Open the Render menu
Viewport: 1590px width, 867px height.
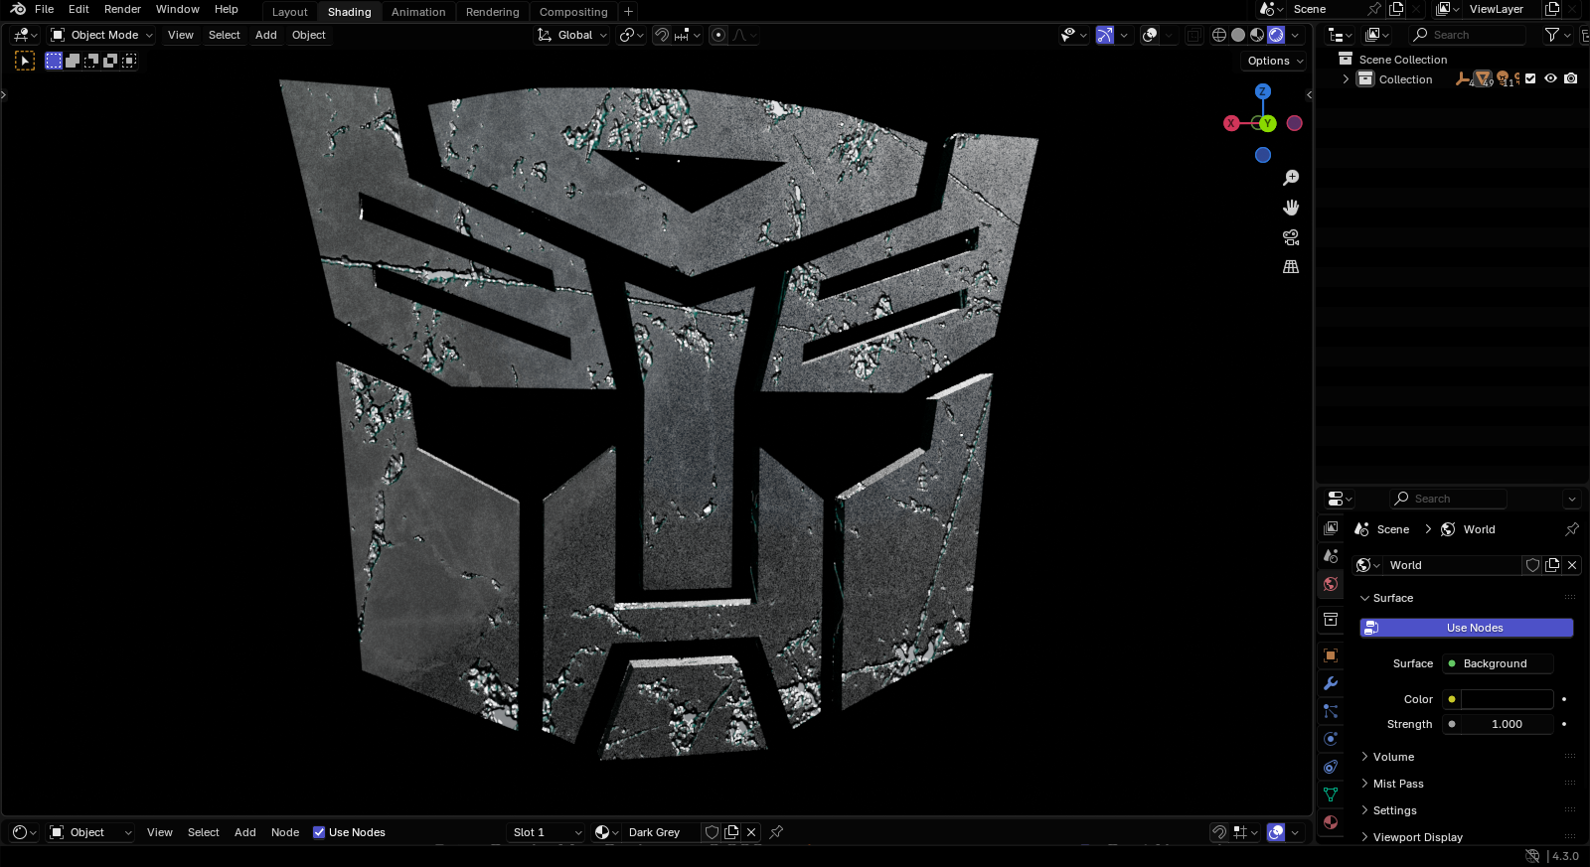coord(122,9)
